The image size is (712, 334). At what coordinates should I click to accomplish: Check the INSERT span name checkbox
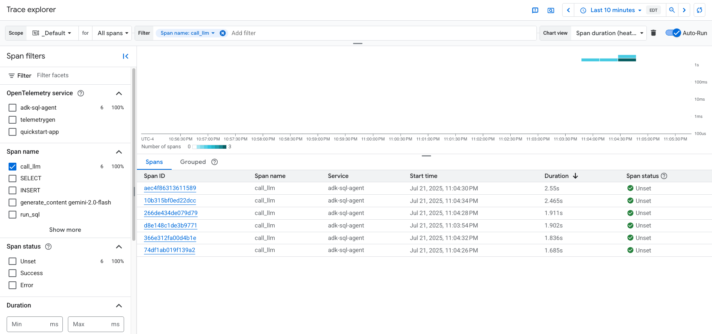pyautogui.click(x=12, y=190)
